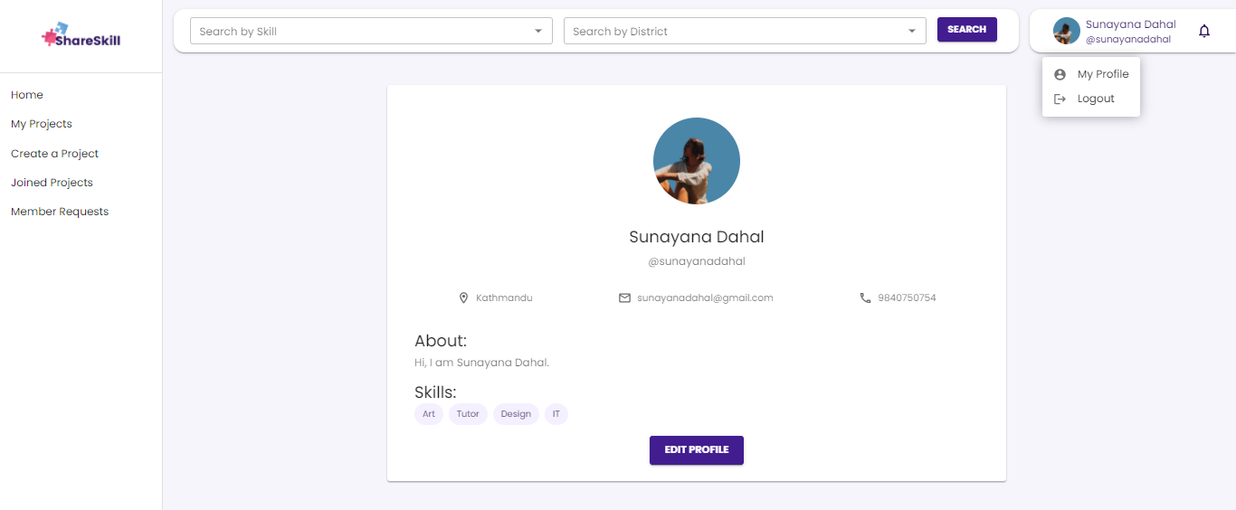This screenshot has width=1236, height=510.
Task: Open My Projects in the sidebar
Action: click(x=42, y=124)
